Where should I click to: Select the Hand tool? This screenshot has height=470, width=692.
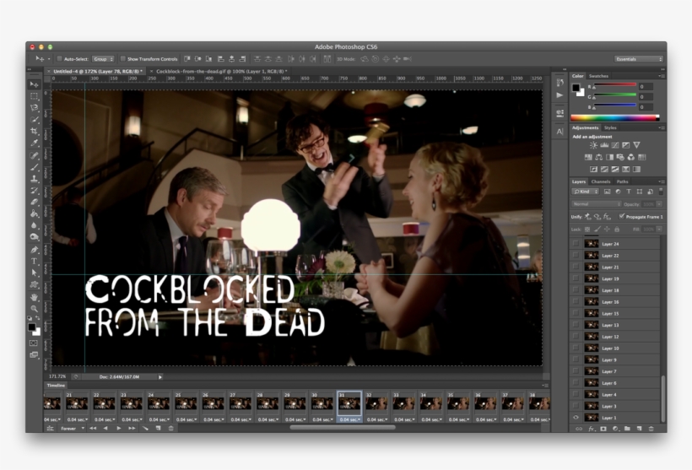click(35, 297)
